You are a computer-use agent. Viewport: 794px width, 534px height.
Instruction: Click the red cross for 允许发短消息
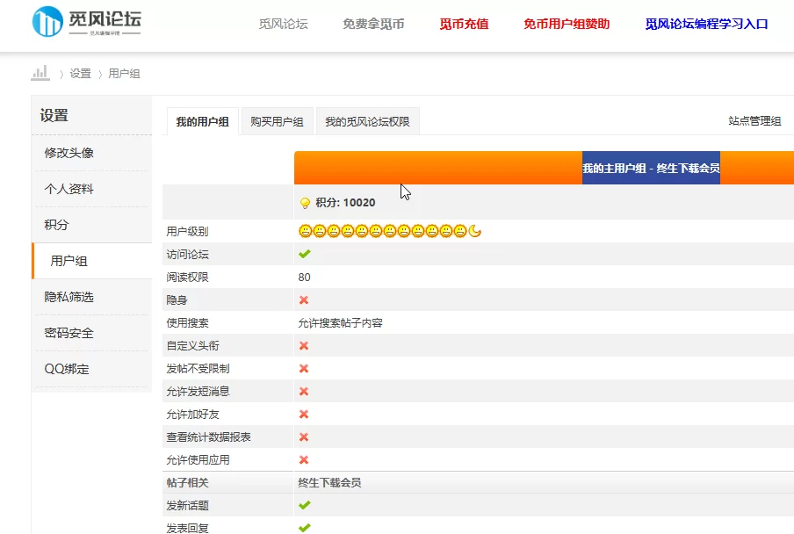point(304,391)
